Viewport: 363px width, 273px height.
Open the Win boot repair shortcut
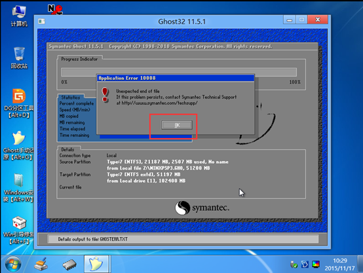point(18,230)
